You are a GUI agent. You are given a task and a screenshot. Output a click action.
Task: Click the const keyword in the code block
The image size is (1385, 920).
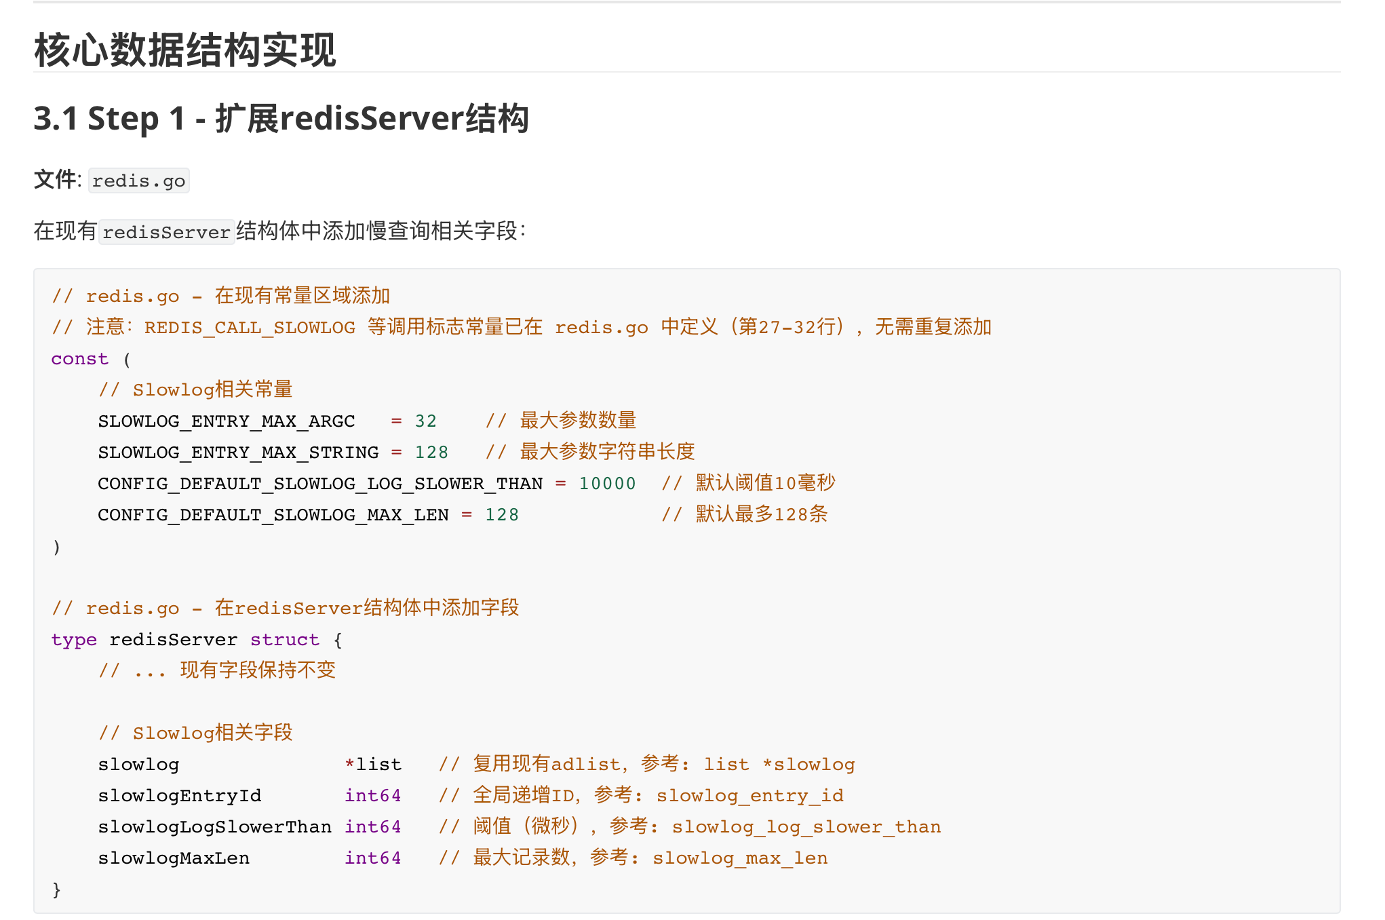[x=79, y=359]
